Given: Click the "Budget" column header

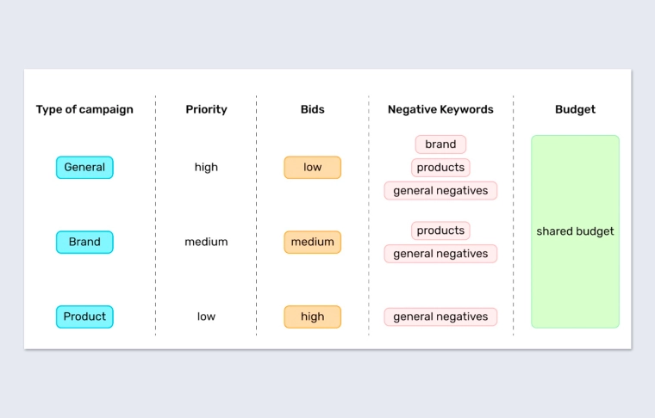Looking at the screenshot, I should [x=575, y=109].
